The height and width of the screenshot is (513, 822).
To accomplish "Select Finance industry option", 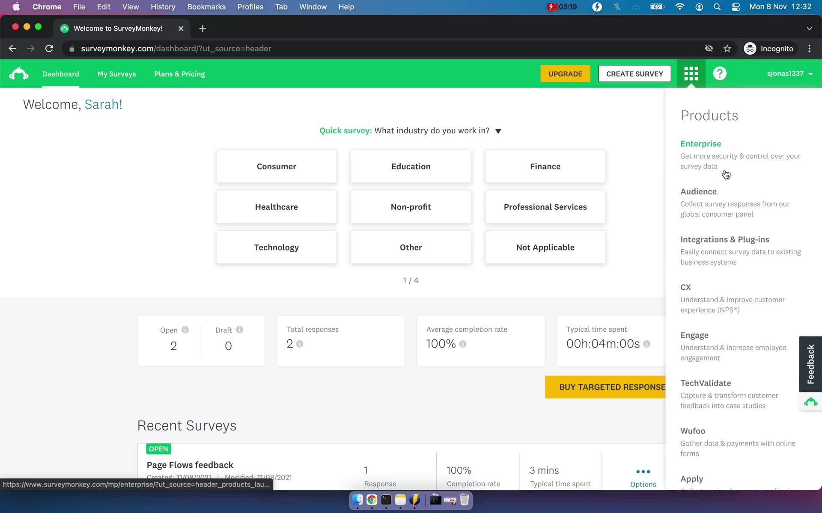I will point(545,166).
